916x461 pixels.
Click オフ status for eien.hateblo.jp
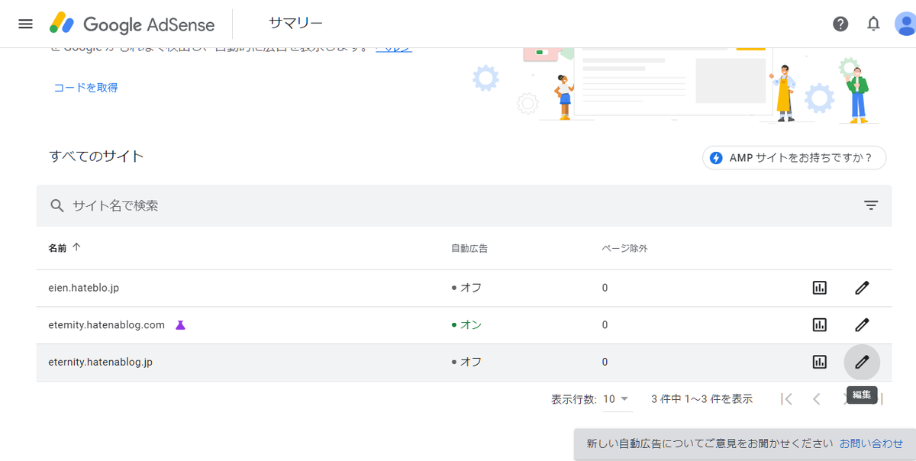point(466,288)
